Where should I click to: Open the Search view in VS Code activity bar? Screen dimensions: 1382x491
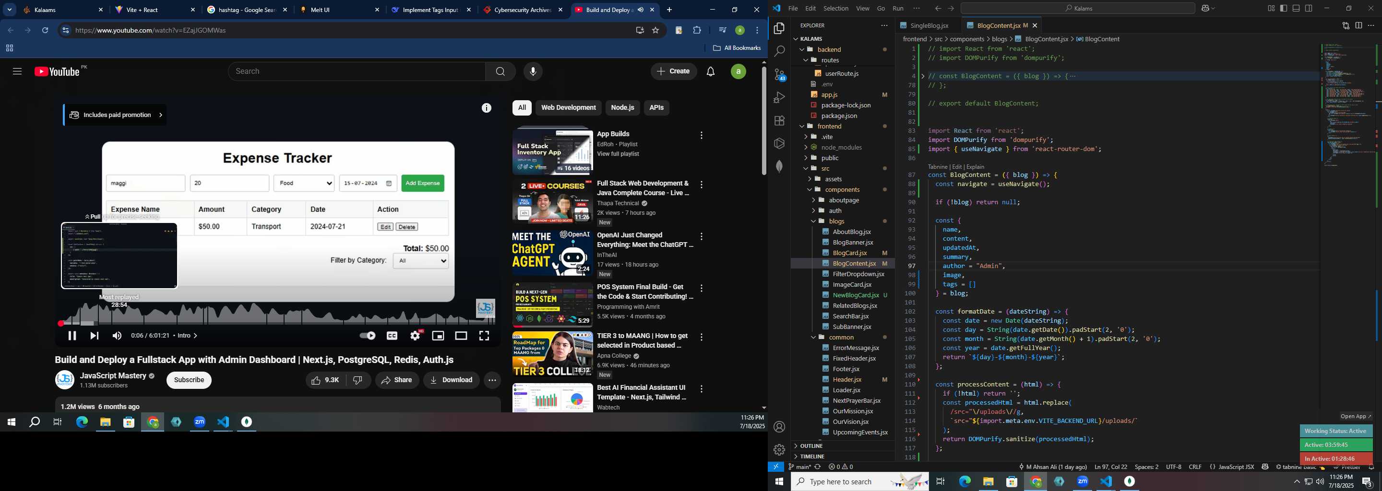779,51
